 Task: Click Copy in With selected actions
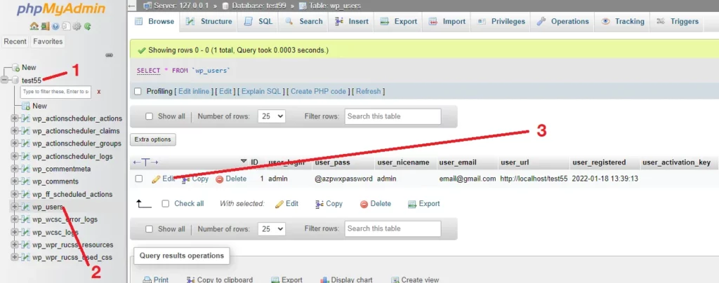point(329,203)
